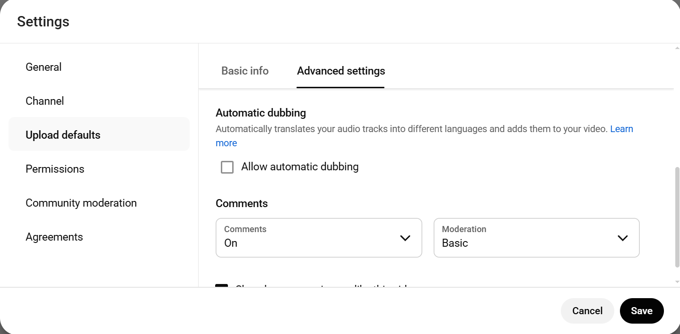Select Upload defaults in the sidebar
Viewport: 680px width, 334px height.
pyautogui.click(x=63, y=134)
